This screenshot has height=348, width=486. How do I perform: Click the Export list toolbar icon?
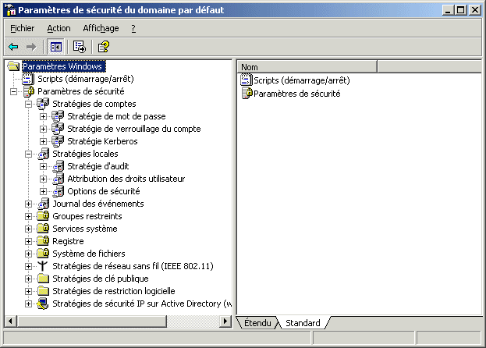click(x=80, y=47)
